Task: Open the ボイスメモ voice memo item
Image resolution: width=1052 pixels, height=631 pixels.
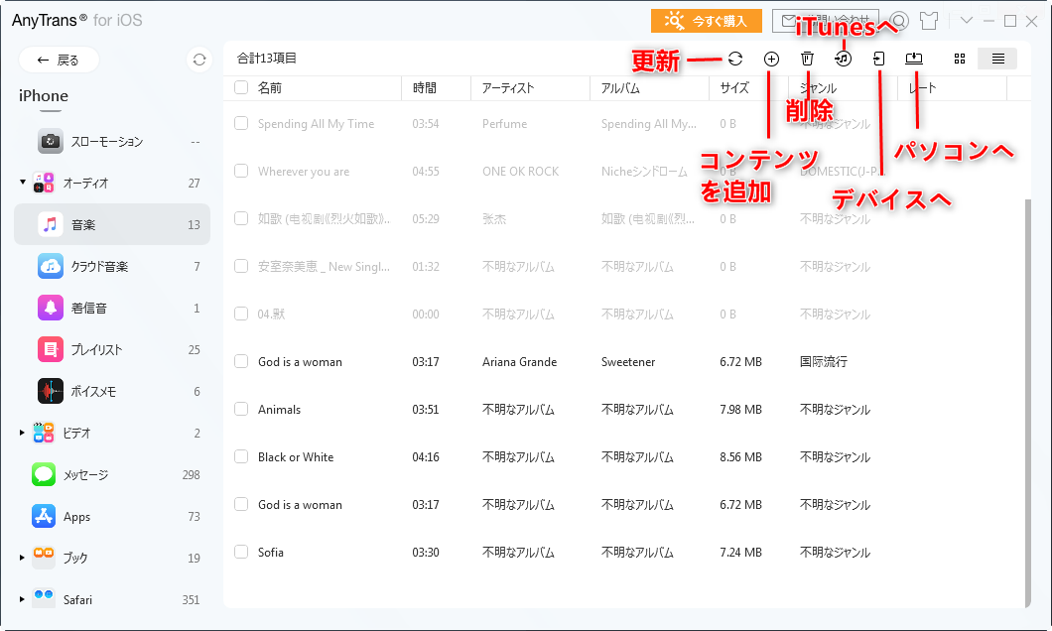Action: tap(112, 391)
